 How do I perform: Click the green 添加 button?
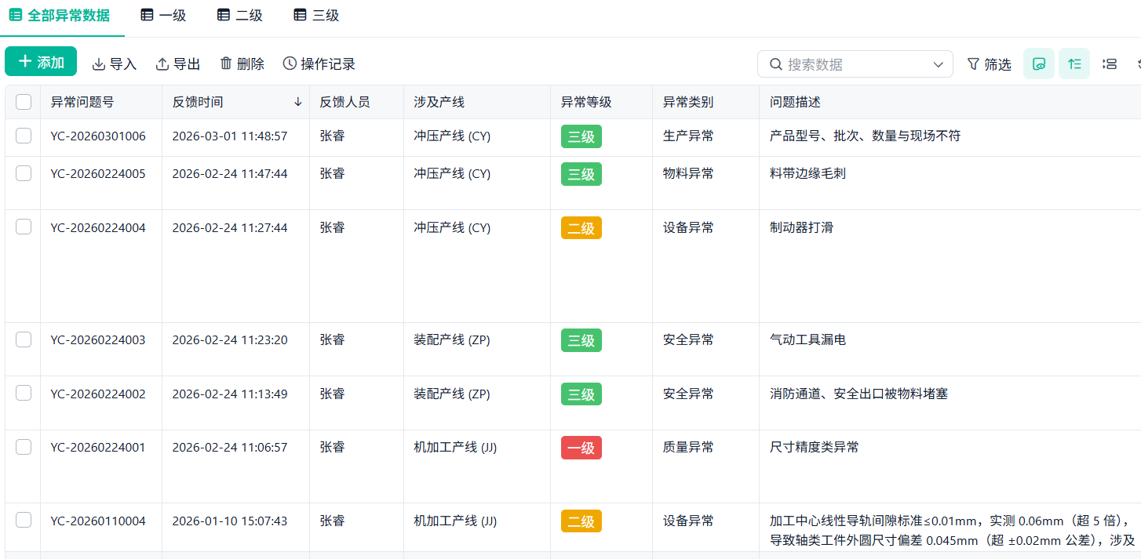[41, 61]
